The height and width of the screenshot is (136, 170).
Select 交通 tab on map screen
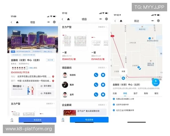point(114,93)
